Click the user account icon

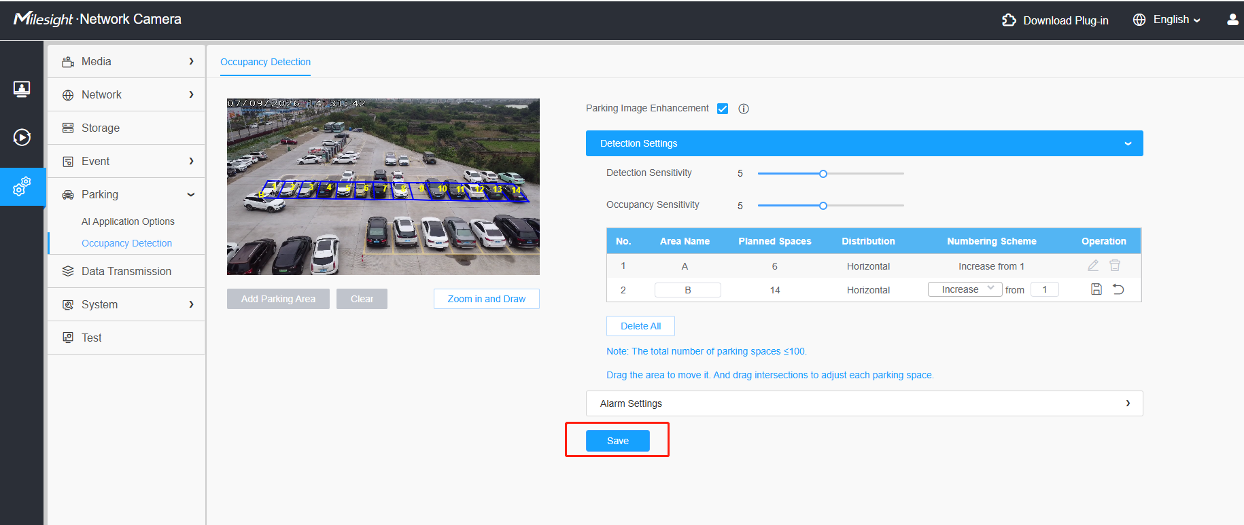[x=1232, y=20]
